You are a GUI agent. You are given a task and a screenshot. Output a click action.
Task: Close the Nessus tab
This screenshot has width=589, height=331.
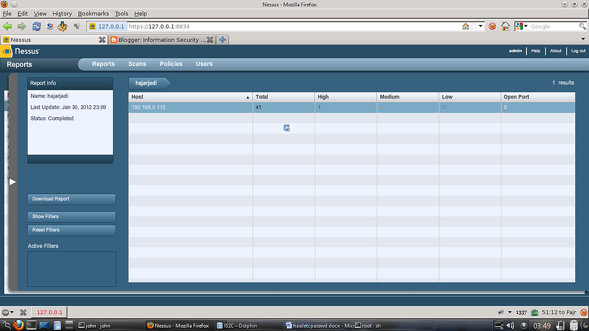tap(102, 40)
